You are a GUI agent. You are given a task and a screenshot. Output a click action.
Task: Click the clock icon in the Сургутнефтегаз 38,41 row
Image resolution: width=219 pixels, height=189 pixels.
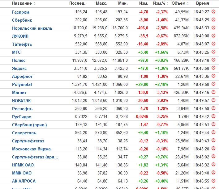point(213,140)
